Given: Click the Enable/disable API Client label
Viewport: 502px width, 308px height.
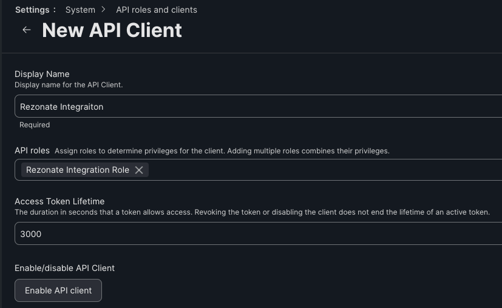Looking at the screenshot, I should pyautogui.click(x=64, y=268).
